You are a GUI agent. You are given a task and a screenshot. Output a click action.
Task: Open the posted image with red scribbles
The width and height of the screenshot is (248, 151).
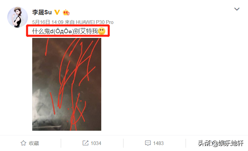[67, 84]
